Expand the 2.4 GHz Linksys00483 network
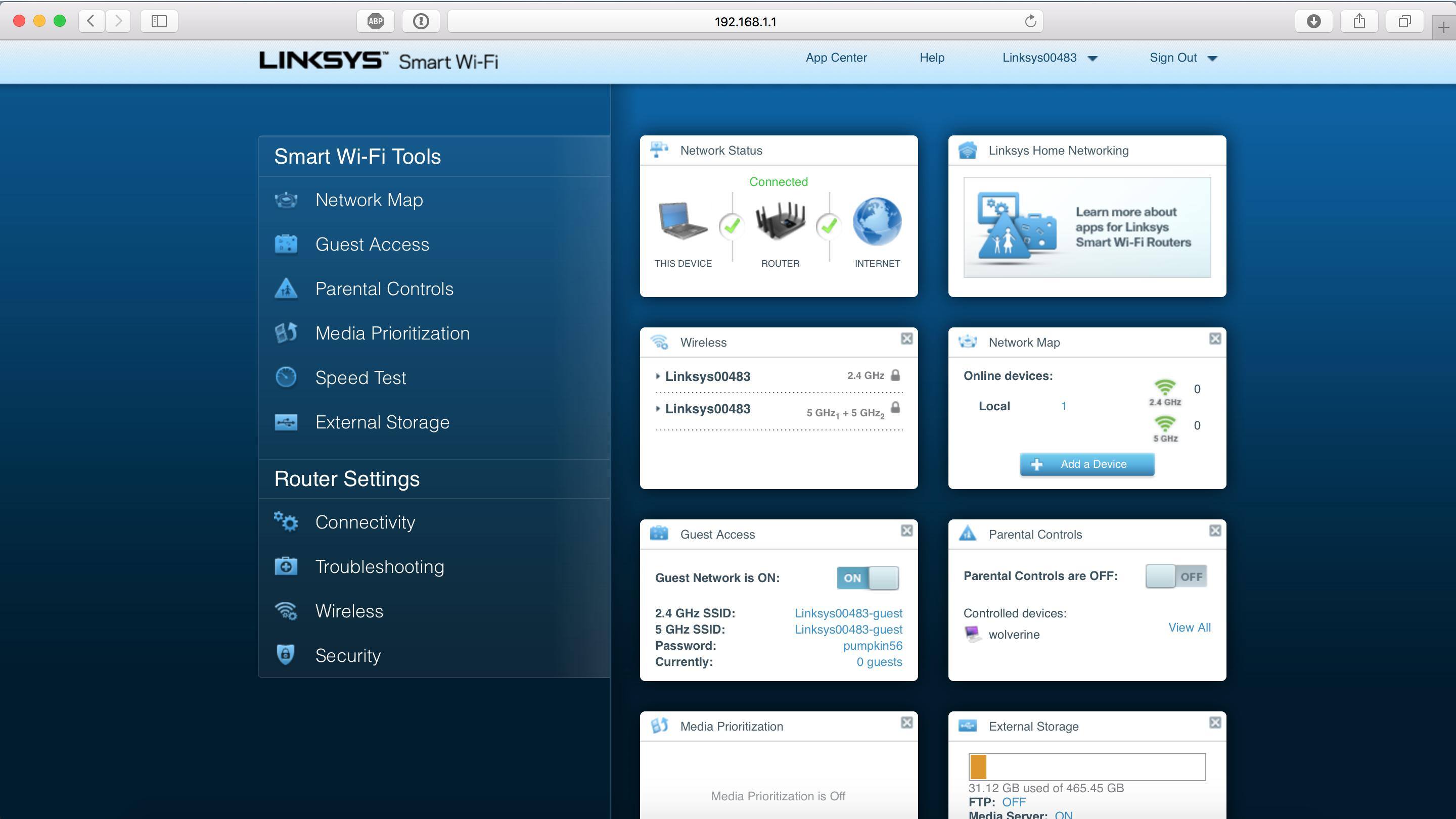Viewport: 1456px width, 819px height. [658, 376]
